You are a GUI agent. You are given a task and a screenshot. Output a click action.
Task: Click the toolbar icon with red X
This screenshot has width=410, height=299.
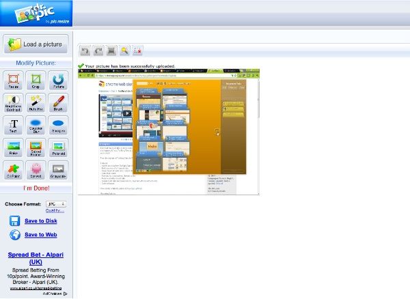(137, 51)
